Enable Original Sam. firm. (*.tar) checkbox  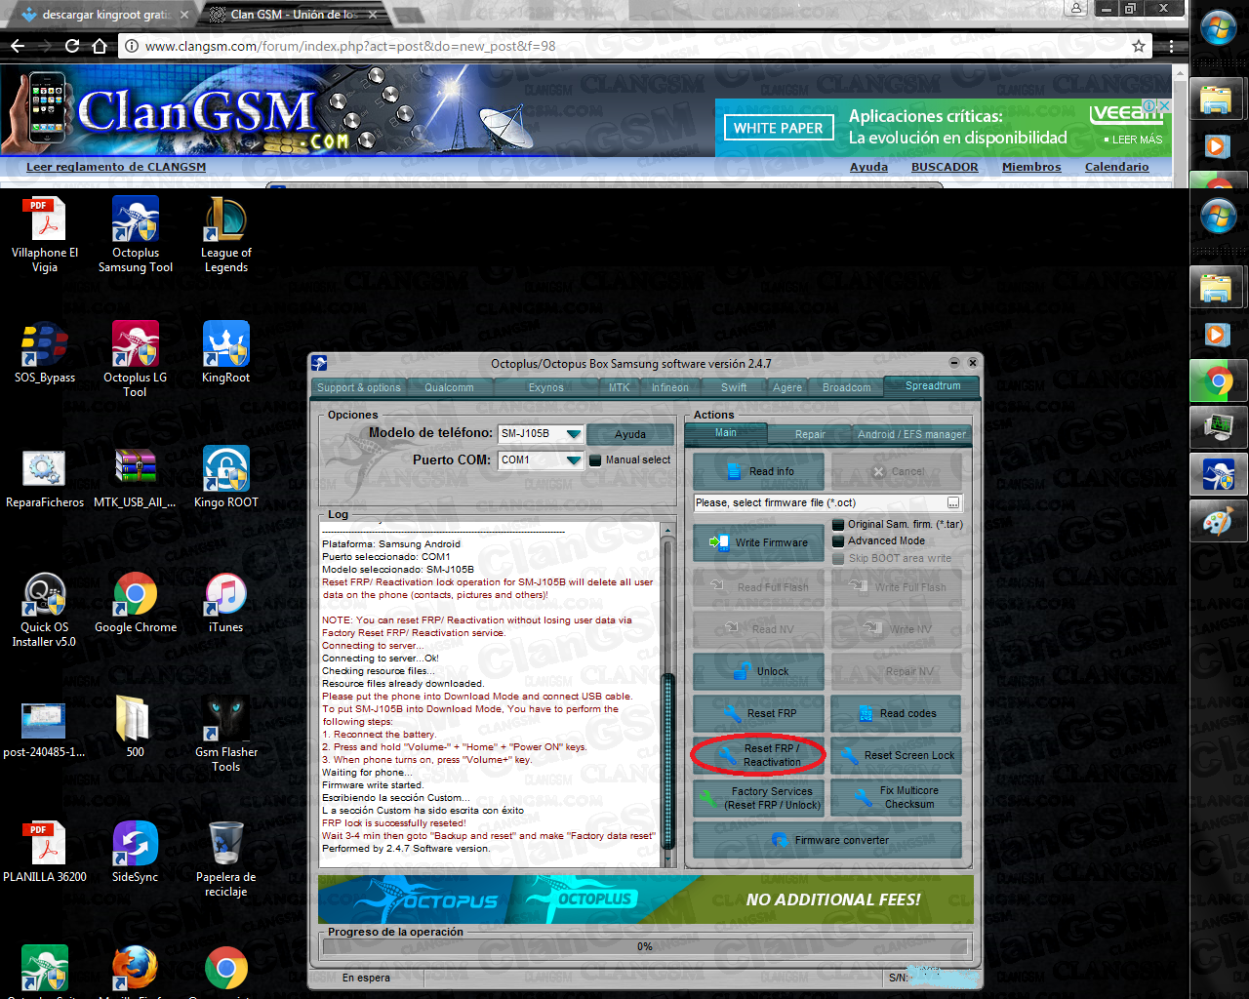[837, 524]
